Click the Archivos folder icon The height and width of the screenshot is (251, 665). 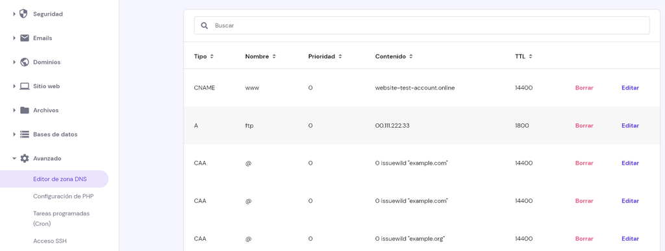pyautogui.click(x=24, y=110)
